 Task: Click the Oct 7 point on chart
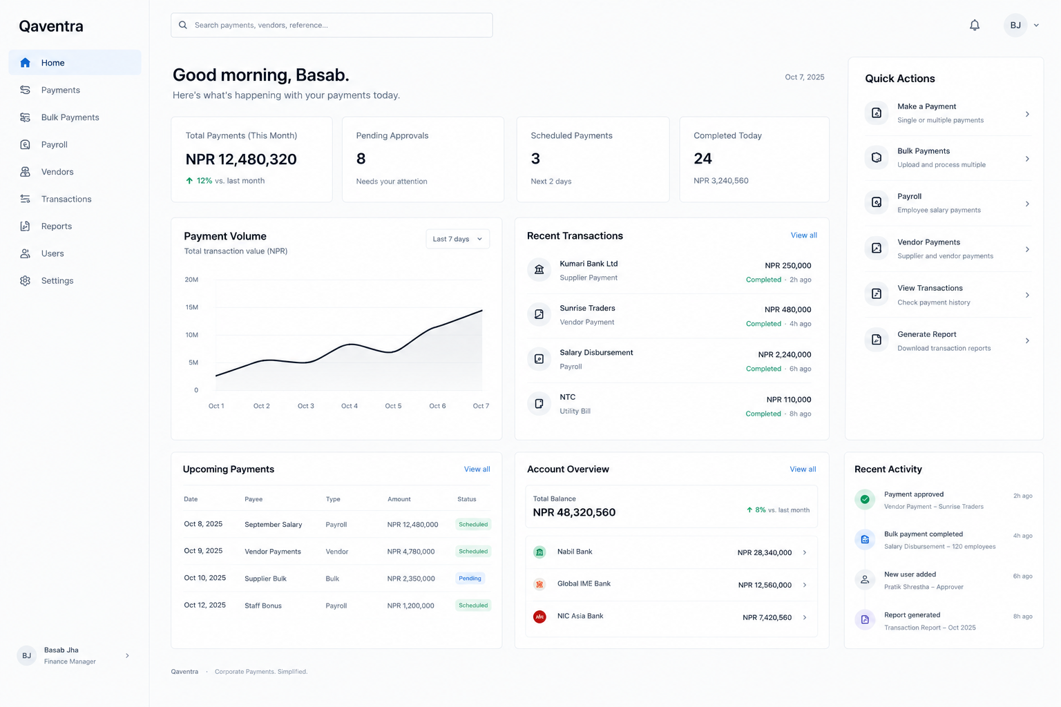pyautogui.click(x=481, y=311)
